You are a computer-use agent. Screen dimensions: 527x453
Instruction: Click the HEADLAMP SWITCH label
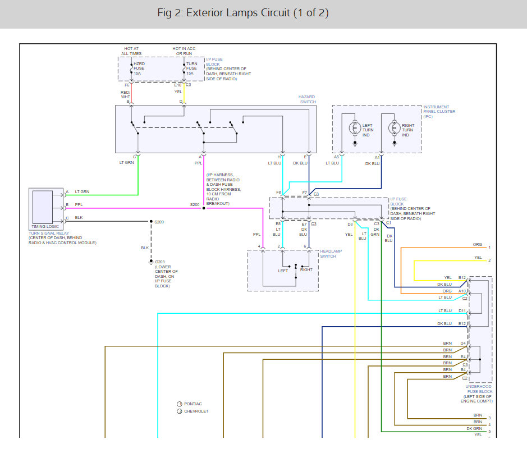click(x=331, y=254)
